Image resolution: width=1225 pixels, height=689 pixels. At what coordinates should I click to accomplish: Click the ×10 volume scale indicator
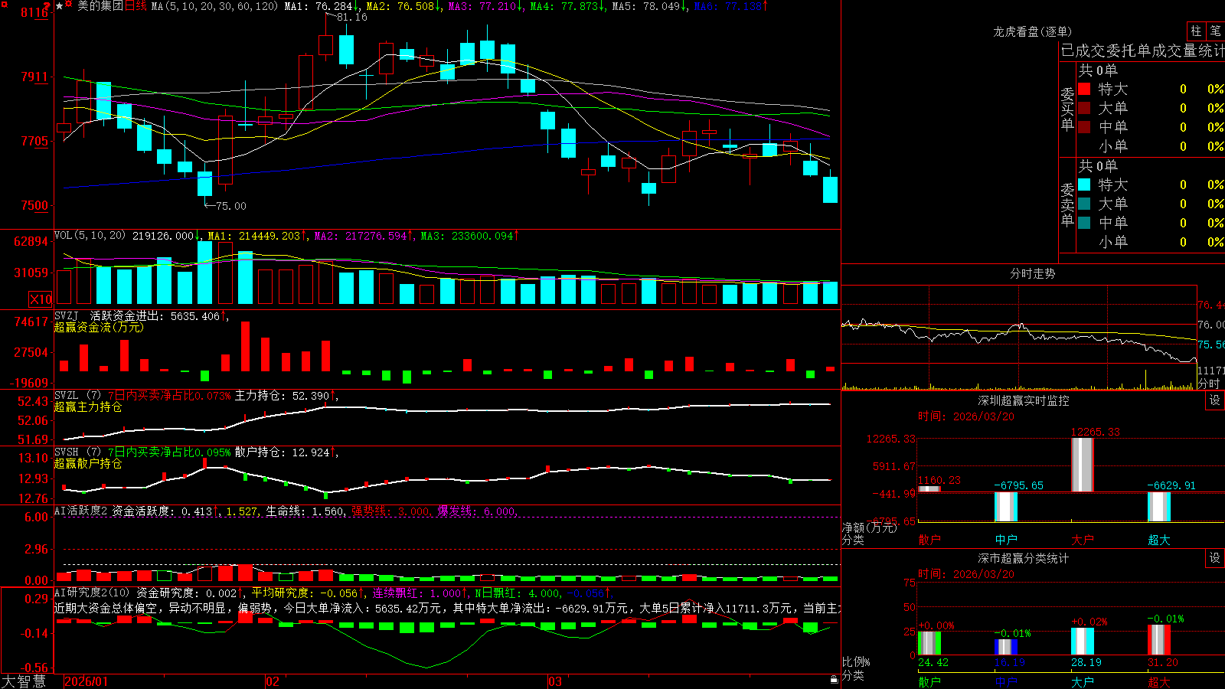(41, 299)
